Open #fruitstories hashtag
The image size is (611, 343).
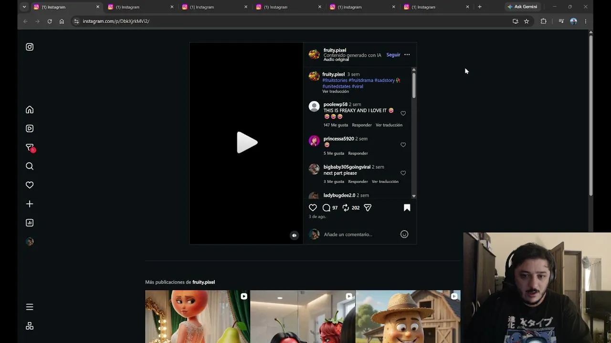click(x=335, y=81)
